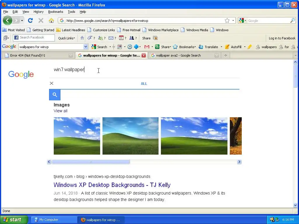Click the blue search magnifier button on page
This screenshot has width=299, height=224.
(x=55, y=94)
